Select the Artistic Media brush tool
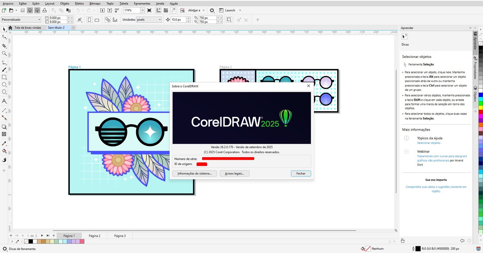 coord(4,70)
